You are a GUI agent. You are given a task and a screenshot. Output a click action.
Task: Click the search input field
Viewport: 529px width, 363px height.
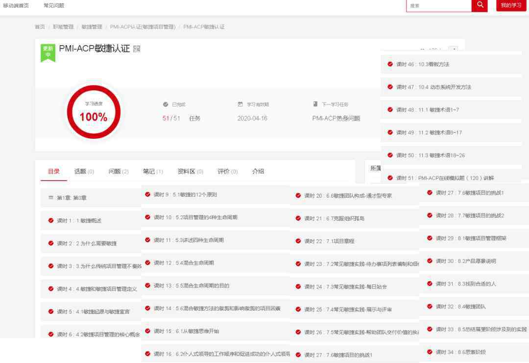coord(438,5)
